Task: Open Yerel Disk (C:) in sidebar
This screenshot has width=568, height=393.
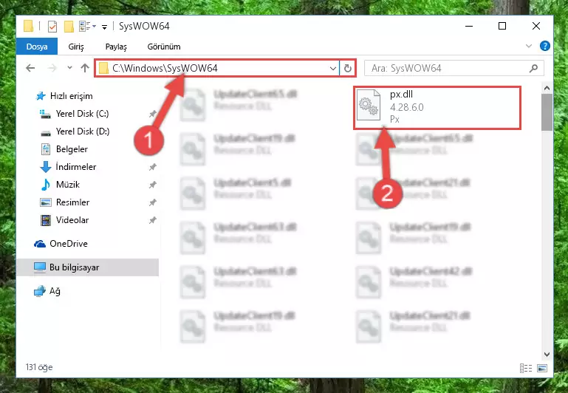Action: point(75,114)
